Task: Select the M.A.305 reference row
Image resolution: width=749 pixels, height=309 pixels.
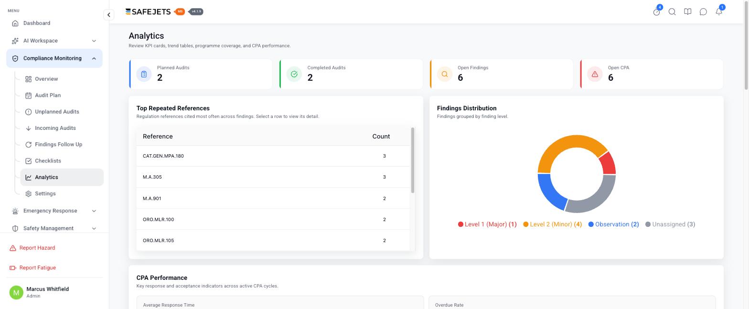Action: pos(273,177)
